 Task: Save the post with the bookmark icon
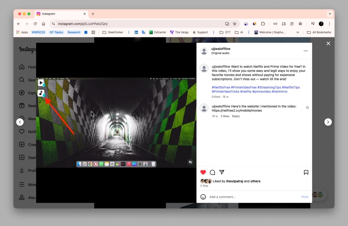coord(306,172)
